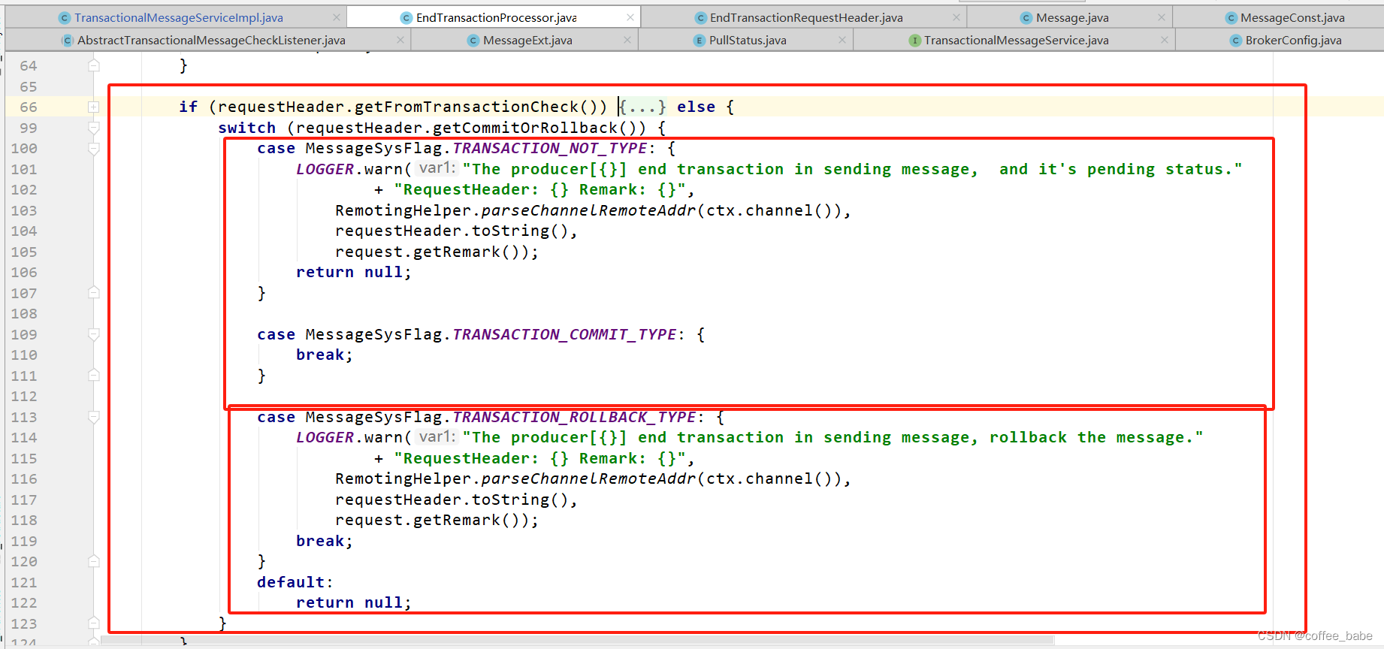Click TRANSACTION_NOT_TYPE constant
The width and height of the screenshot is (1384, 649).
pos(549,148)
